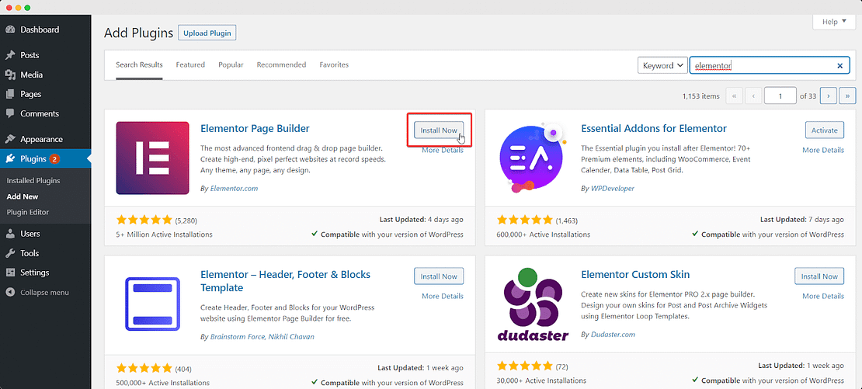Open the Dashboard icon in sidebar
The width and height of the screenshot is (862, 389).
click(x=10, y=30)
